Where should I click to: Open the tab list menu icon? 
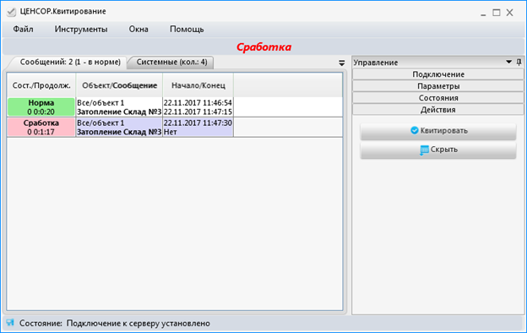click(x=342, y=63)
